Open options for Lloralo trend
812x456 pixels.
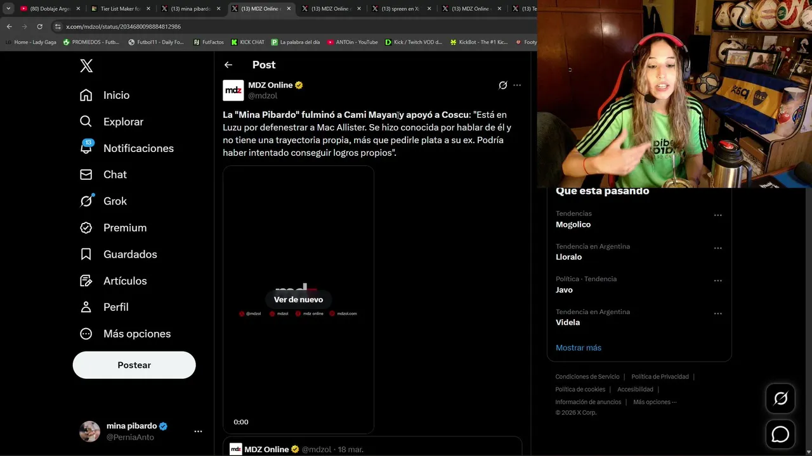(x=717, y=248)
